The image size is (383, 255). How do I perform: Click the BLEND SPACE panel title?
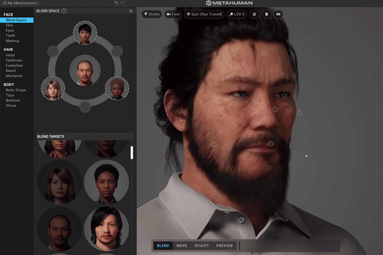48,11
